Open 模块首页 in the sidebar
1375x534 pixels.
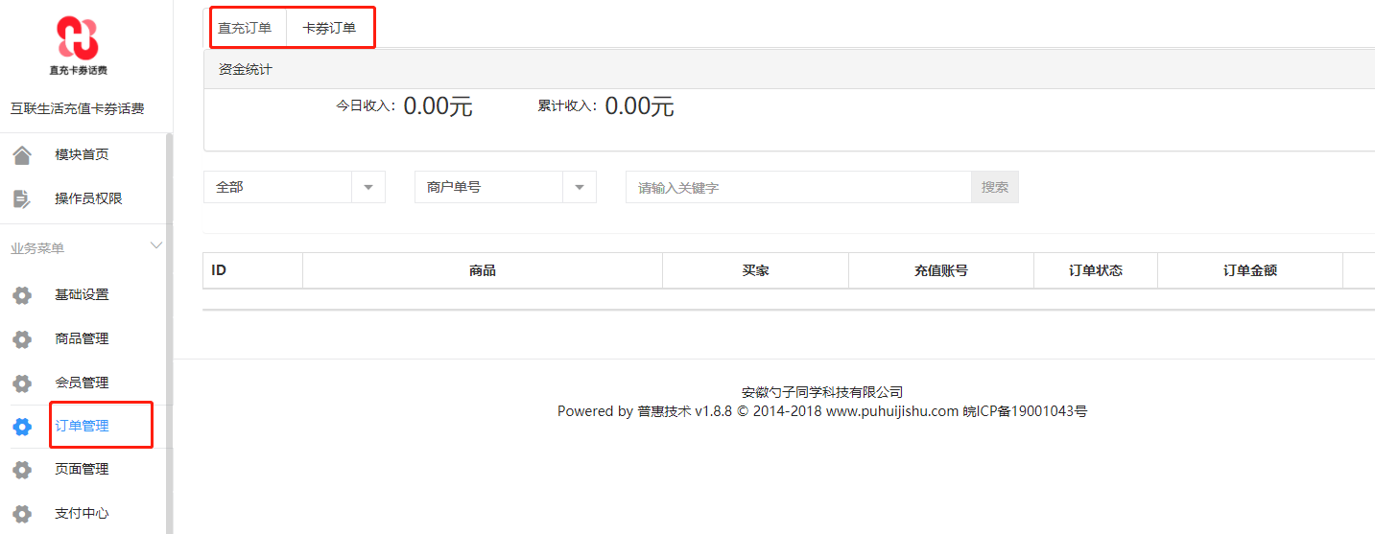click(x=82, y=154)
